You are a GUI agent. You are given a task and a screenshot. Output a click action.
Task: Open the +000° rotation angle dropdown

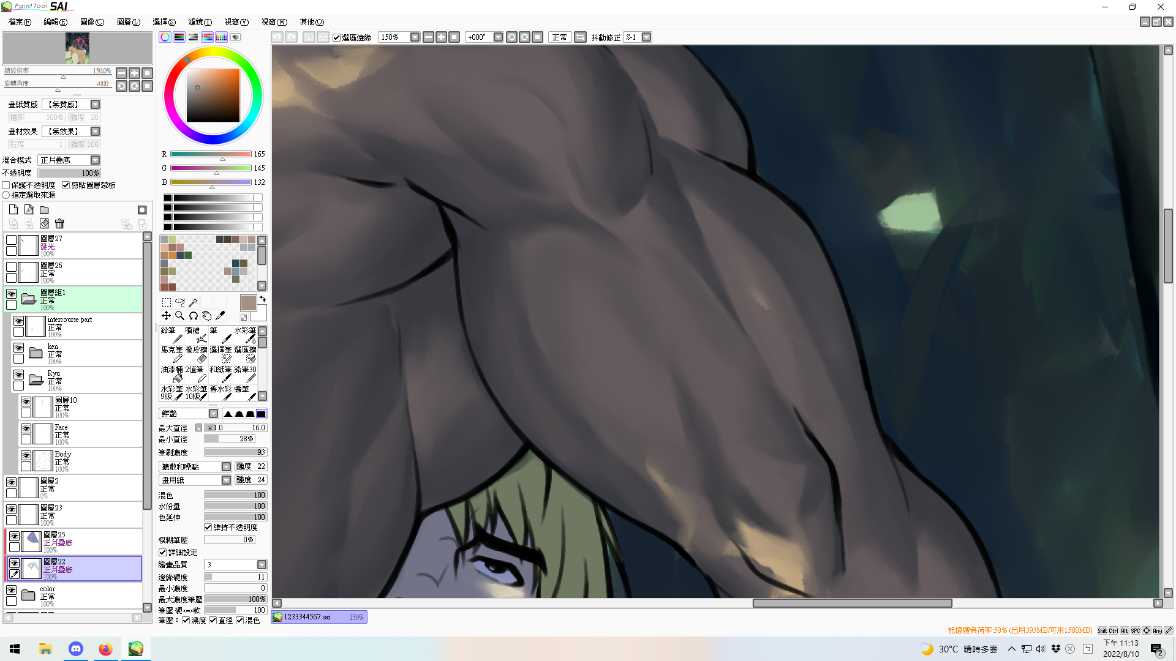[498, 37]
